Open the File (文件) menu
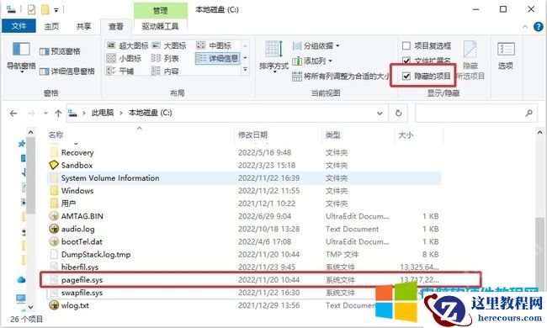Image resolution: width=547 pixels, height=328 pixels. 19,26
